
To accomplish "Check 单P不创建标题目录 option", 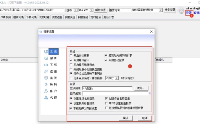I will 107,103.
